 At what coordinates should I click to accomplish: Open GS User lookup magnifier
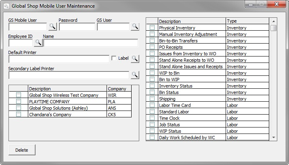[x=135, y=27]
